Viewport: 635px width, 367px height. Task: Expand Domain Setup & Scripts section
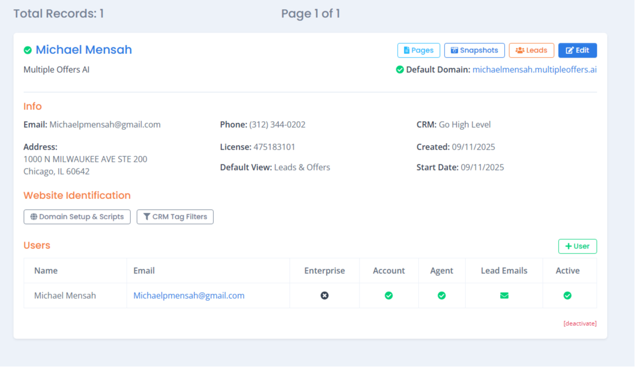click(77, 216)
